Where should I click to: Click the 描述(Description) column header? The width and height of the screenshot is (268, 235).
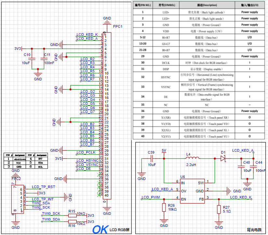(x=207, y=5)
